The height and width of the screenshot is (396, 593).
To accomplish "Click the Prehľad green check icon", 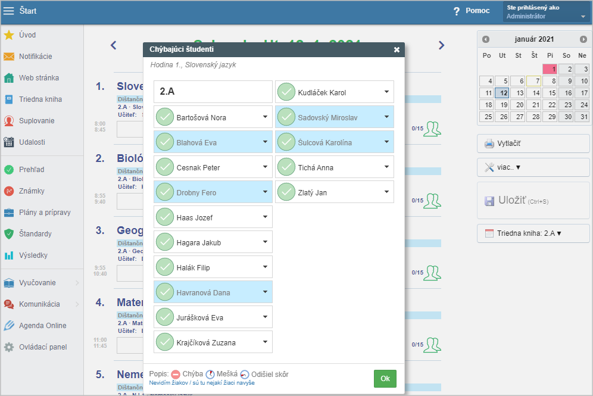I will (x=9, y=170).
